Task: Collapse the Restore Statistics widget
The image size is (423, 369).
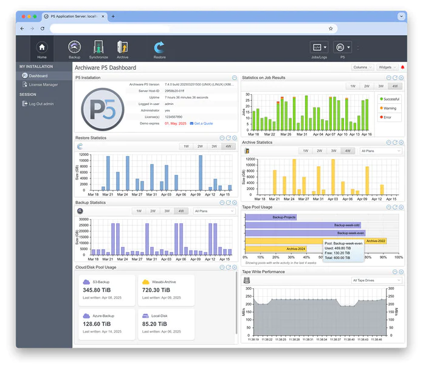Action: click(x=222, y=138)
